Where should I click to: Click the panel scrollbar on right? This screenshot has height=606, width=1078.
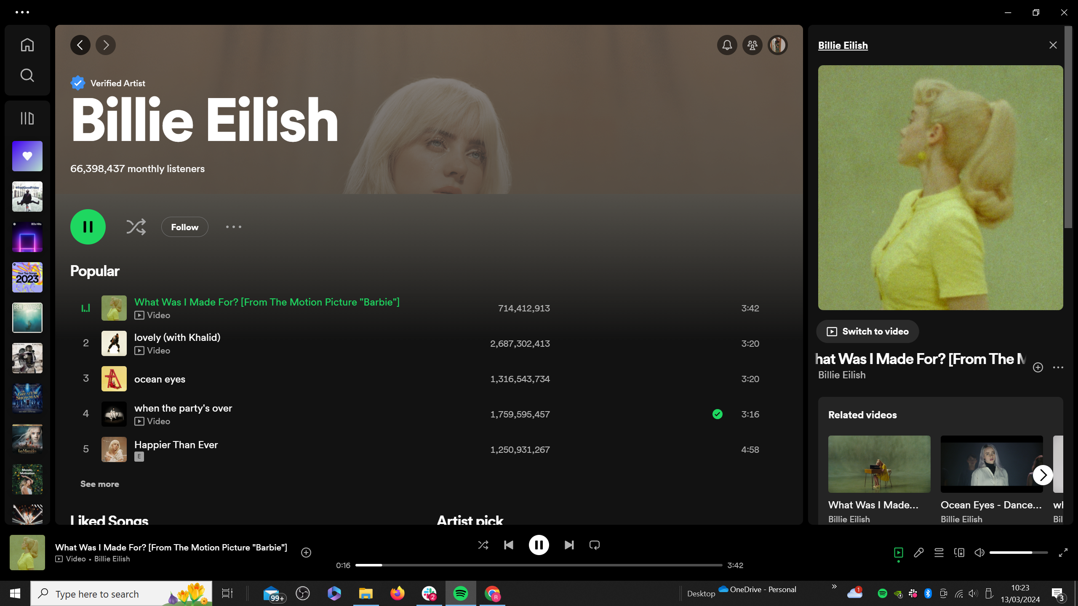pyautogui.click(x=1068, y=127)
